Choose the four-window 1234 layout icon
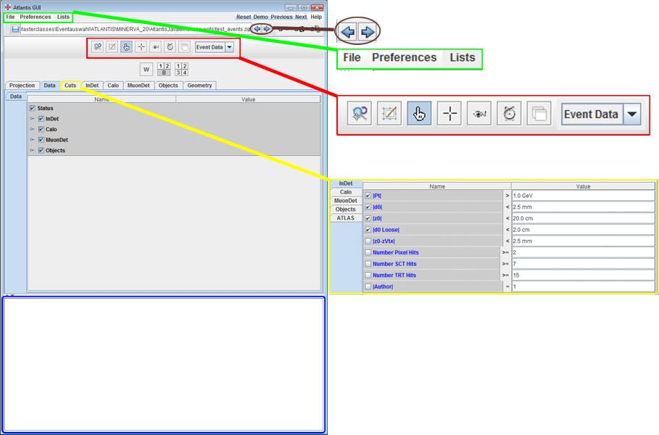 coord(181,70)
